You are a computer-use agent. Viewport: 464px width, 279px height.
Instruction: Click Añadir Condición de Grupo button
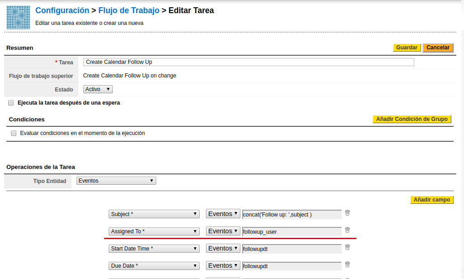coord(412,119)
